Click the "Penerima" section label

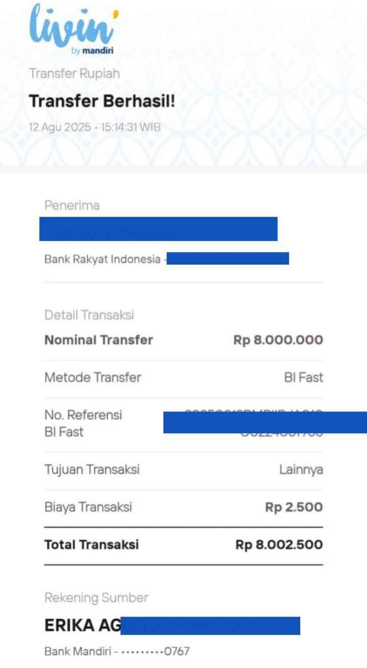tap(72, 205)
